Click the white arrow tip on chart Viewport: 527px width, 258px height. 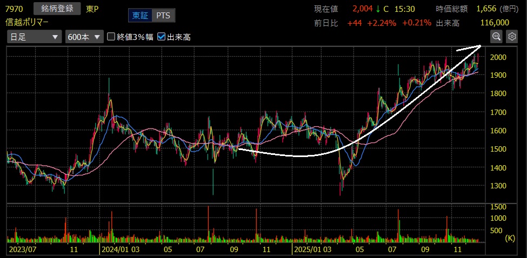click(480, 46)
